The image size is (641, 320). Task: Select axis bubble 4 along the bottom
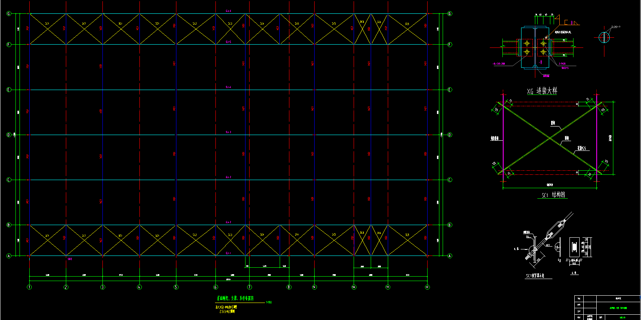pyautogui.click(x=139, y=287)
